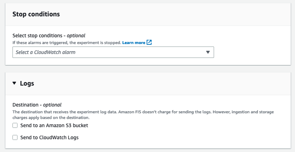Viewport: 295px width, 152px height.
Task: Enable Send to an Amazon S3 bucket checkbox
Action: click(x=15, y=125)
